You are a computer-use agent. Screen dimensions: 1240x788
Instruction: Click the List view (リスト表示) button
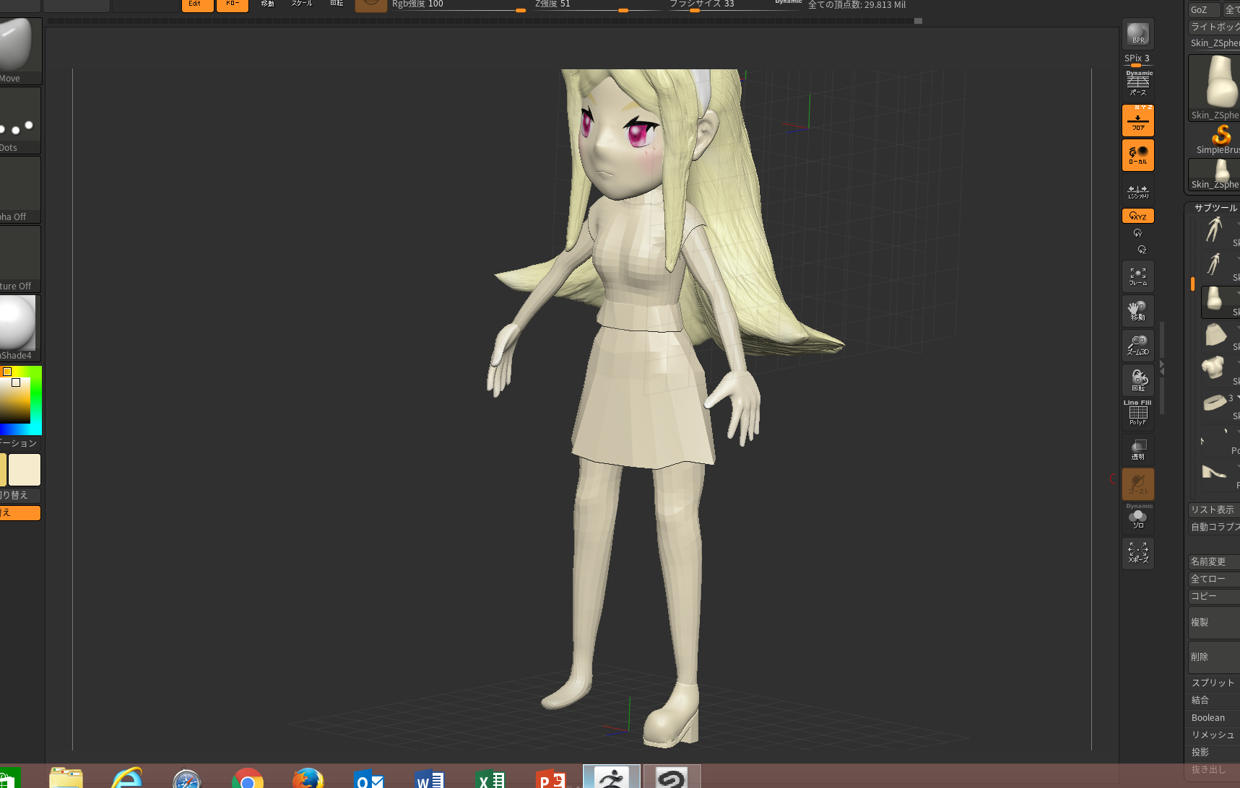[x=1214, y=509]
